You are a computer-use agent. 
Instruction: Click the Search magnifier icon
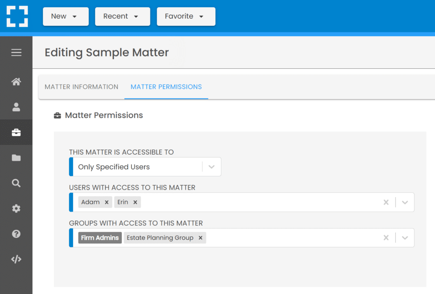16,183
